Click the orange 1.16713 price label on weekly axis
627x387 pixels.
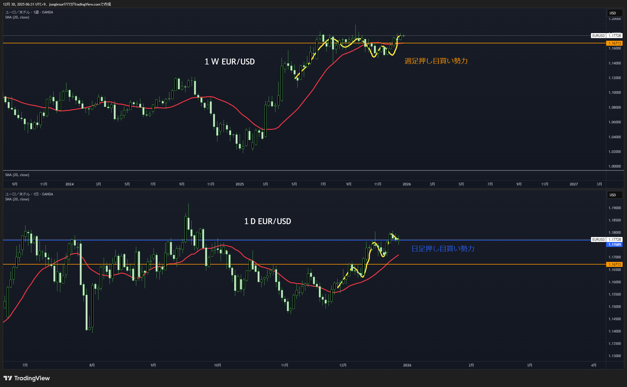coord(614,43)
